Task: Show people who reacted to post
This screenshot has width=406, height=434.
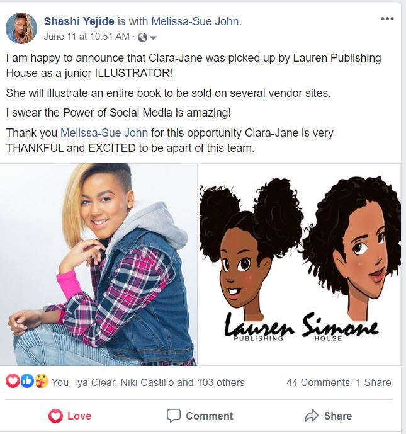Action: (148, 382)
